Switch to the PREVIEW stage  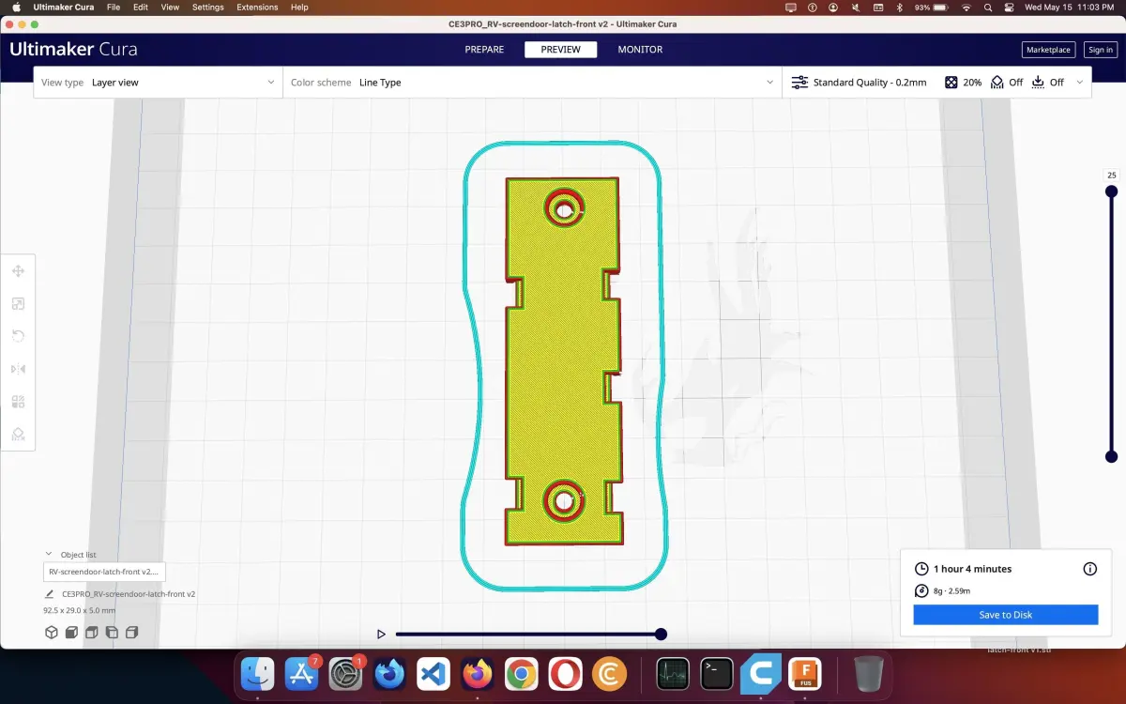pos(561,50)
